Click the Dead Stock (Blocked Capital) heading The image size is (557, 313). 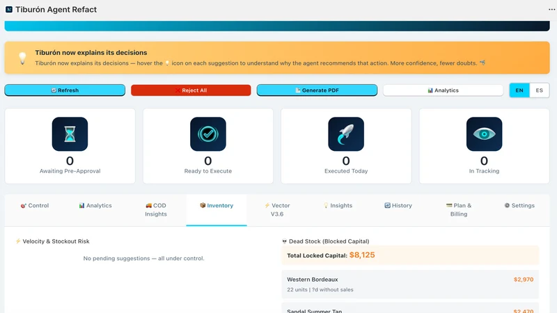[329, 241]
